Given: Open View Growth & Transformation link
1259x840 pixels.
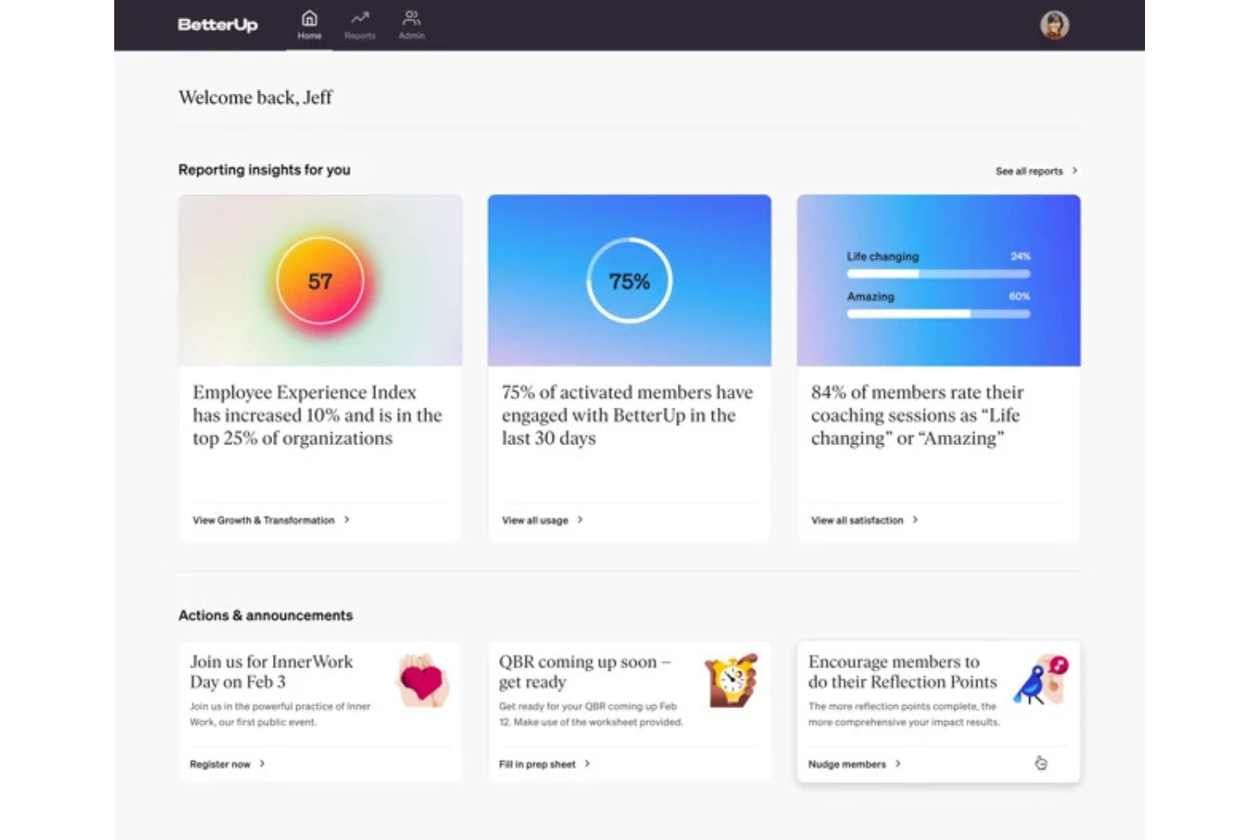Looking at the screenshot, I should pos(264,520).
